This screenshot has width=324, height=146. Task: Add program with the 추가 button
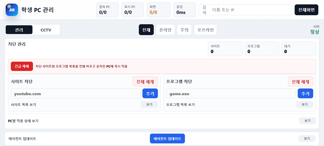(305, 94)
